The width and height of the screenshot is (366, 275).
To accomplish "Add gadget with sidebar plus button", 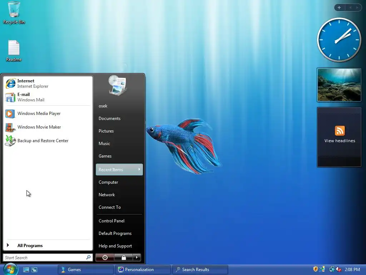I will tap(339, 8).
